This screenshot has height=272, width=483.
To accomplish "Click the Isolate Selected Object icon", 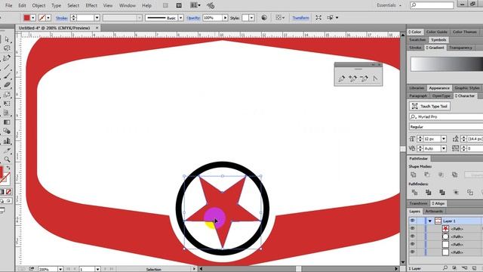I will point(318,18).
